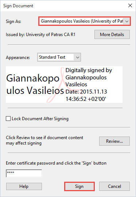Expand the Sign As dropdown arrow

pos(127,21)
